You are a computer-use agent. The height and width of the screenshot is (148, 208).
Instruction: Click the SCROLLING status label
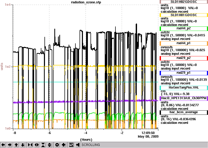coord(90,145)
